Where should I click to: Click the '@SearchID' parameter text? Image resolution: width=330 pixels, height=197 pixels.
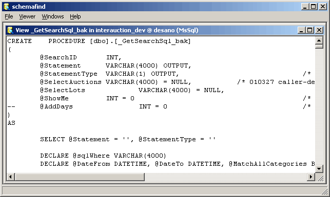(59, 57)
